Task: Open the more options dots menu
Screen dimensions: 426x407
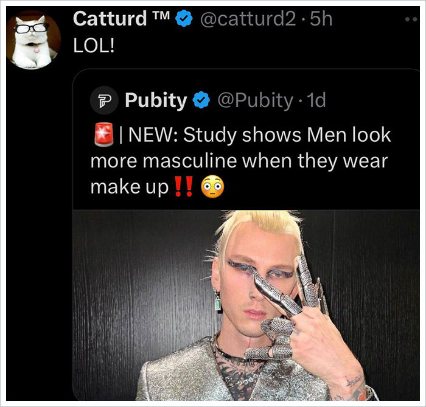Action: (412, 19)
